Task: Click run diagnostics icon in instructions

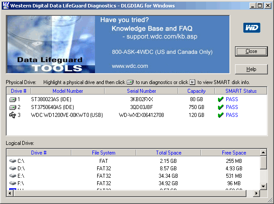Action: click(130, 82)
